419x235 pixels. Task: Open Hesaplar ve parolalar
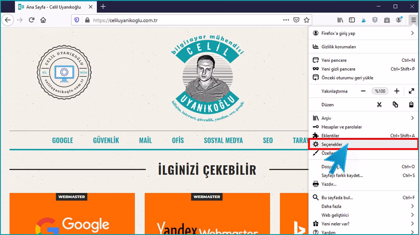pyautogui.click(x=364, y=127)
